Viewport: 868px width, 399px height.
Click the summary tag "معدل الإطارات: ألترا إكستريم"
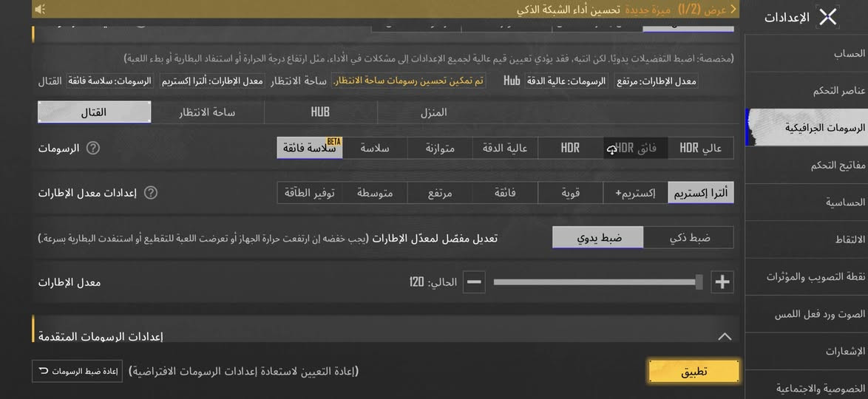point(213,81)
